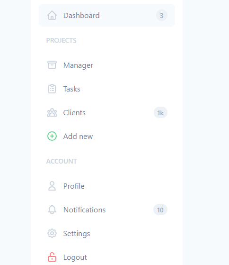Select the Logout text label
Viewport: 229px width, 265px height.
point(75,257)
